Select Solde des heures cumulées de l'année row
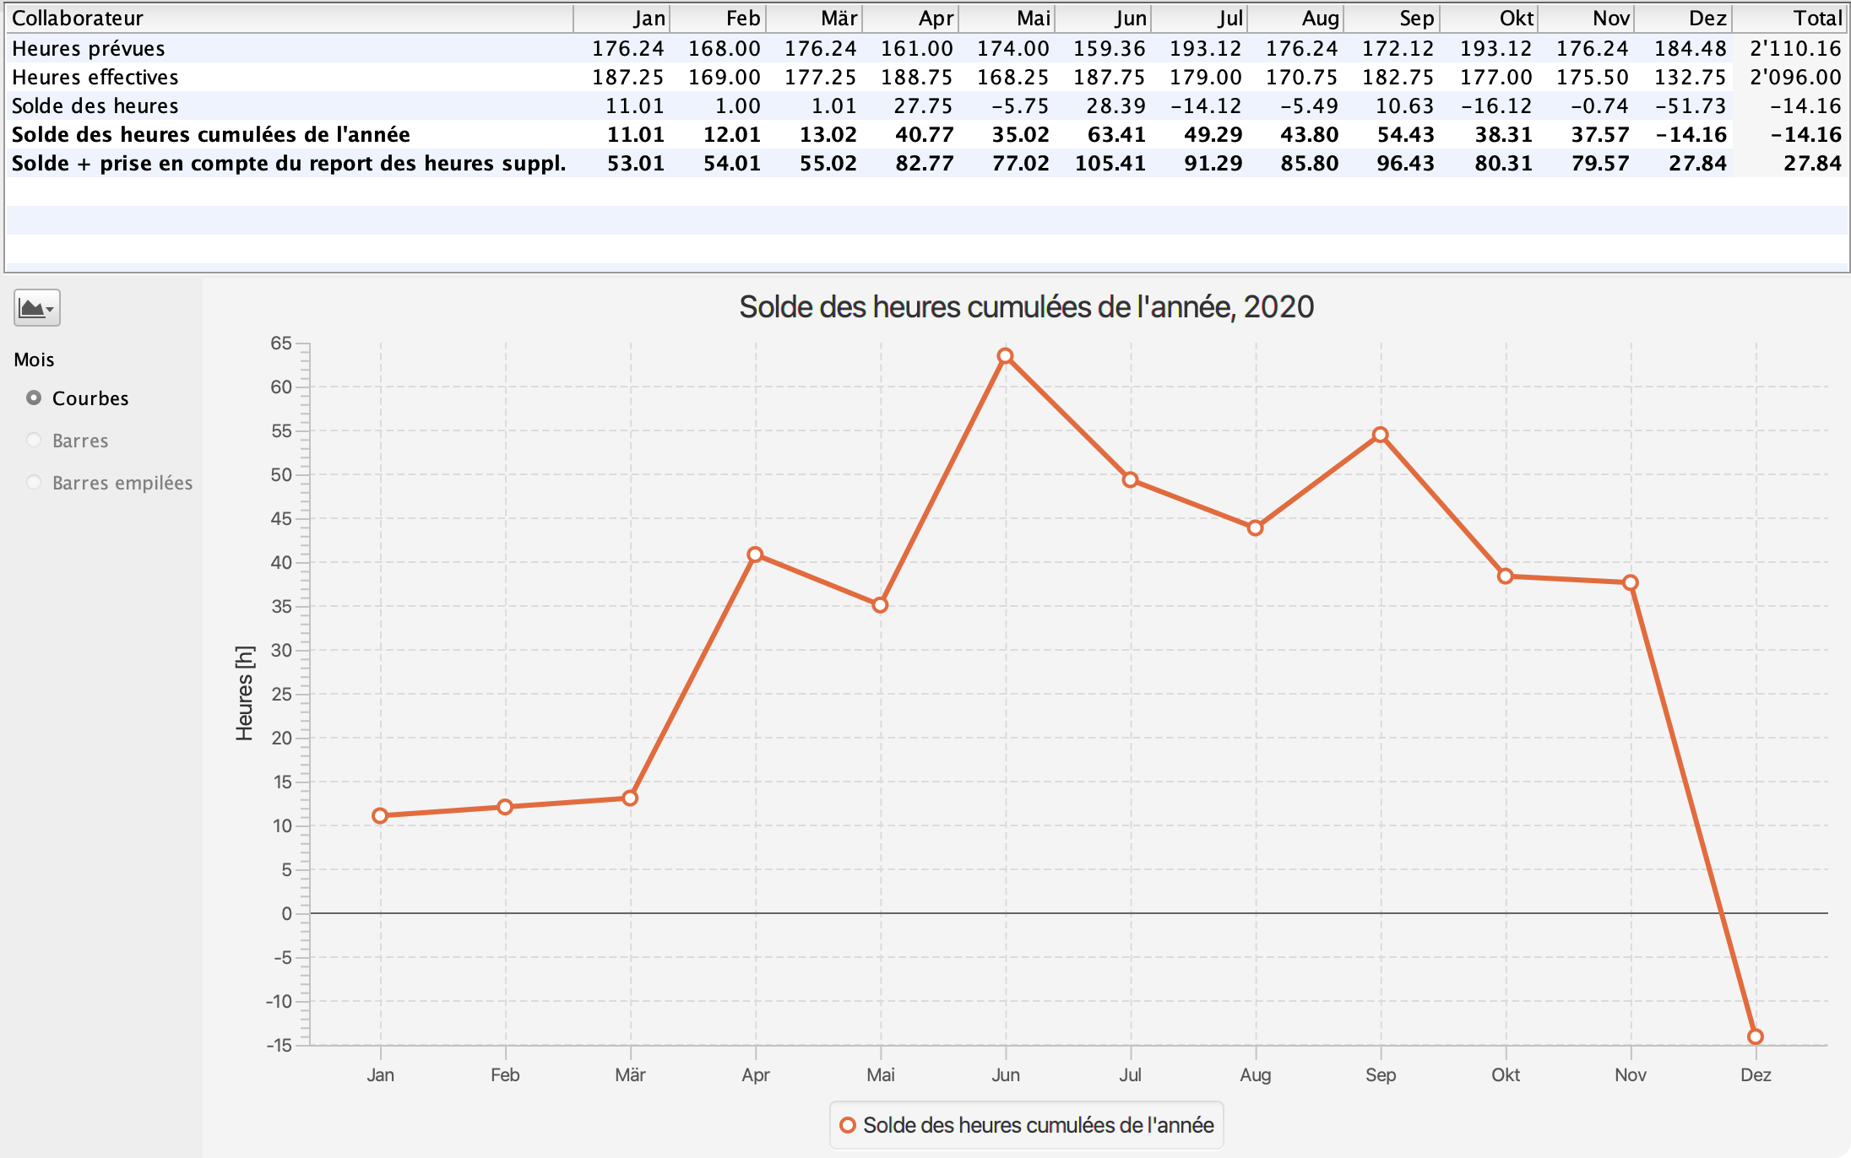 (x=927, y=135)
